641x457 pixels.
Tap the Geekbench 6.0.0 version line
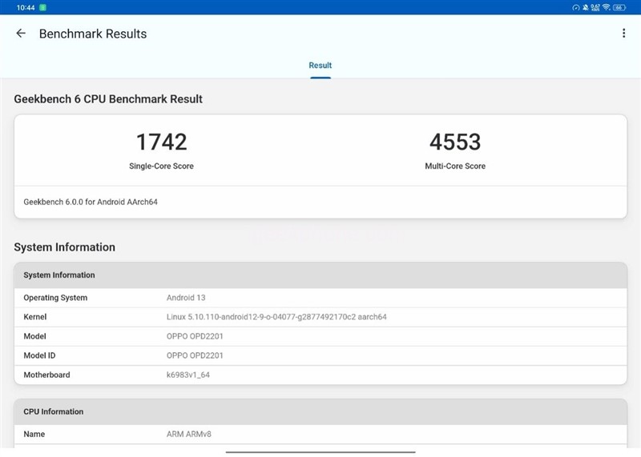91,202
